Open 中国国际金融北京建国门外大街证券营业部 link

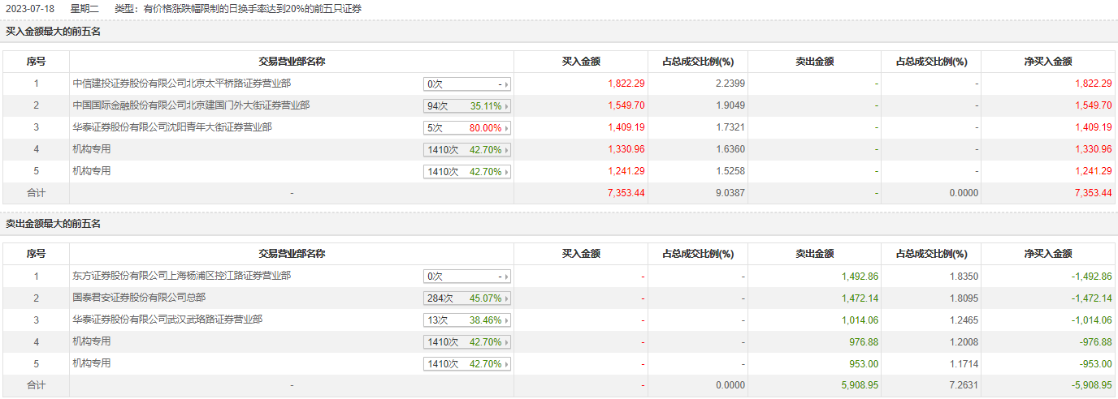pyautogui.click(x=190, y=105)
